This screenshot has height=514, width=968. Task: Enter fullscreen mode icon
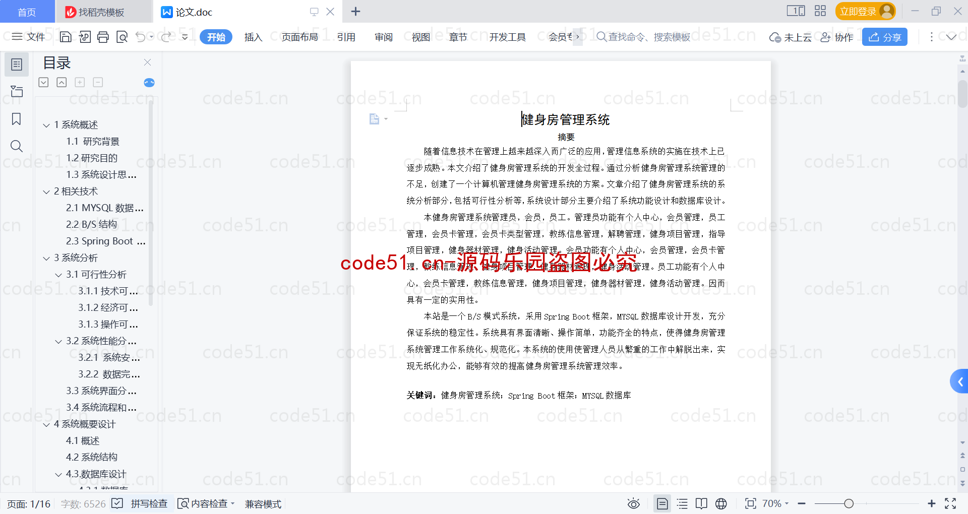point(950,503)
